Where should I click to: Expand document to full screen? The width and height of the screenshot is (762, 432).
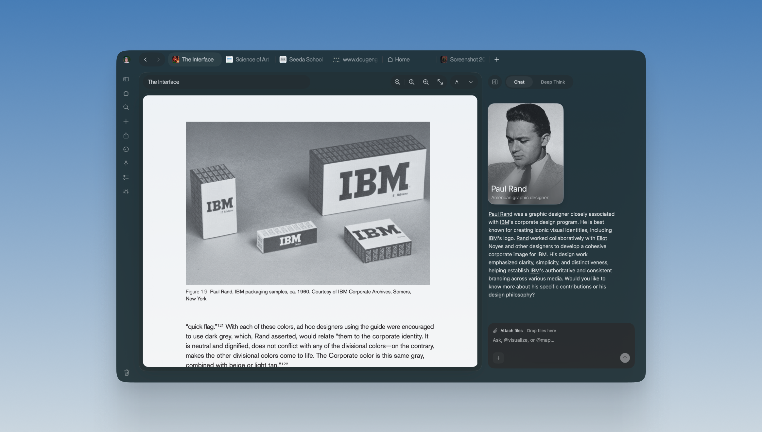pos(440,82)
